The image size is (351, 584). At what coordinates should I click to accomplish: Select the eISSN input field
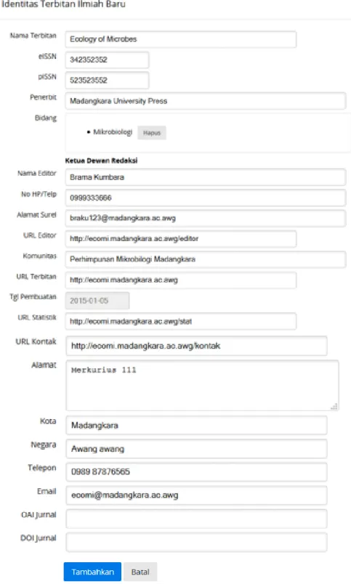[108, 60]
